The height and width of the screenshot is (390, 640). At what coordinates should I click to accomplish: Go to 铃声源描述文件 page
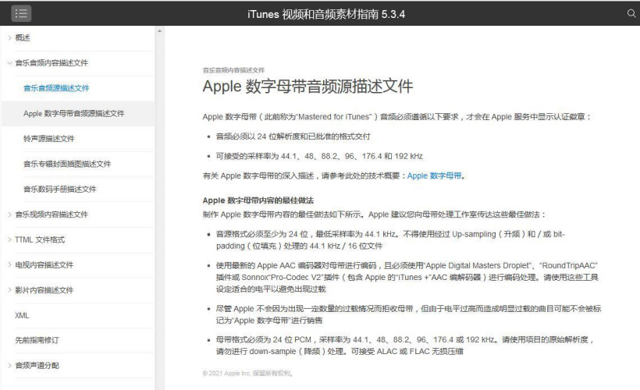(x=48, y=139)
